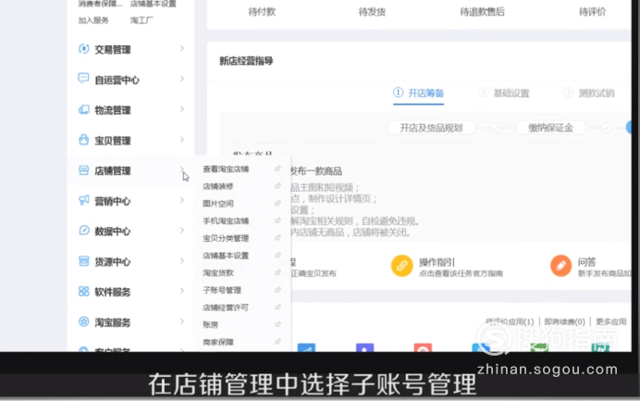Click the 店铺管理 sidebar label
The width and height of the screenshot is (640, 401).
coord(113,170)
